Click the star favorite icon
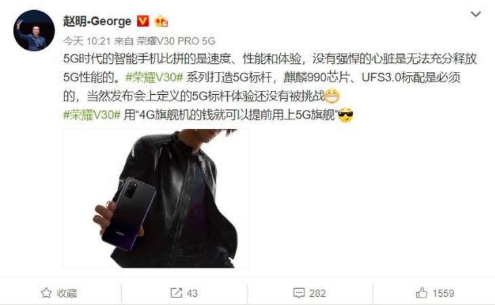 pyautogui.click(x=46, y=293)
